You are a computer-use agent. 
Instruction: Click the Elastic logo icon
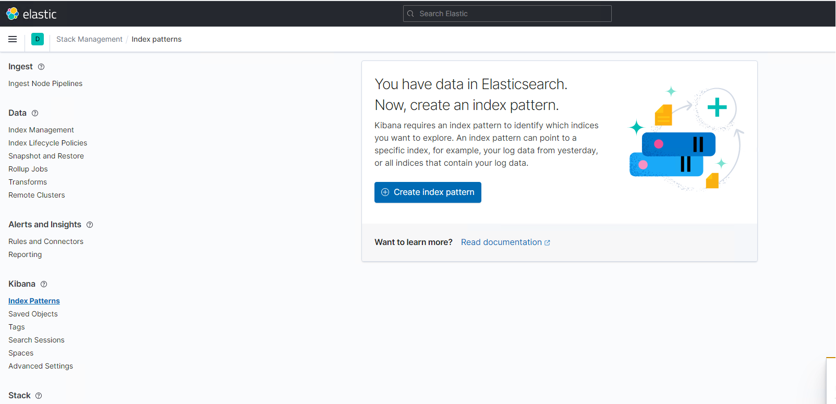(13, 14)
